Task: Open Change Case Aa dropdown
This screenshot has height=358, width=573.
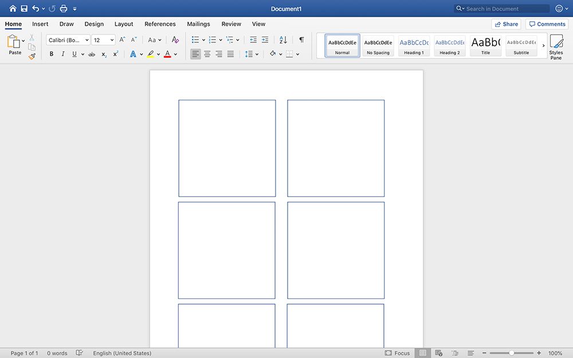Action: pos(155,40)
